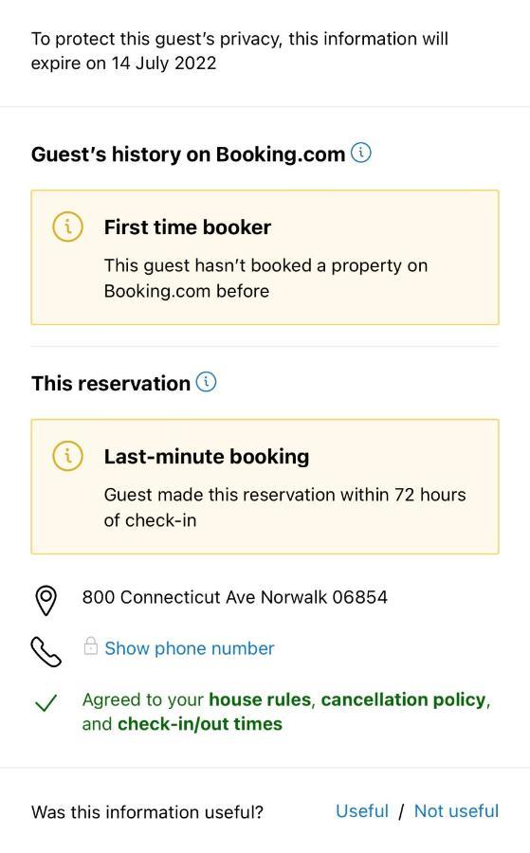The image size is (530, 853).
Task: Open house rules link
Action: pos(260,699)
